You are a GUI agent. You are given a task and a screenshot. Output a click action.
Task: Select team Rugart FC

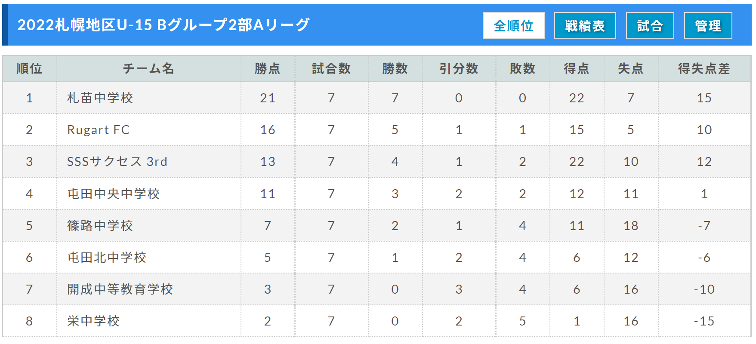coord(99,130)
